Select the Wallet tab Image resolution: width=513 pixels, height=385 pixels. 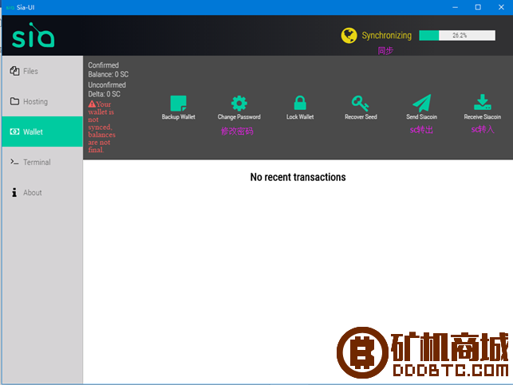tap(42, 132)
